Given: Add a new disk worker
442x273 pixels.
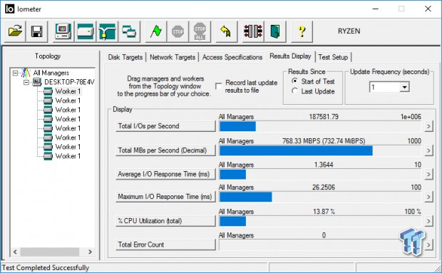Looking at the screenshot, I should click(86, 31).
